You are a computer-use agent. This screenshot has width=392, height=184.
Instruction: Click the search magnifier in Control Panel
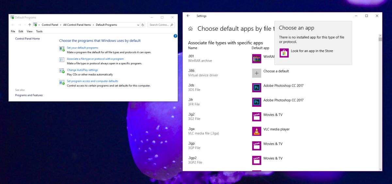[x=172, y=25]
